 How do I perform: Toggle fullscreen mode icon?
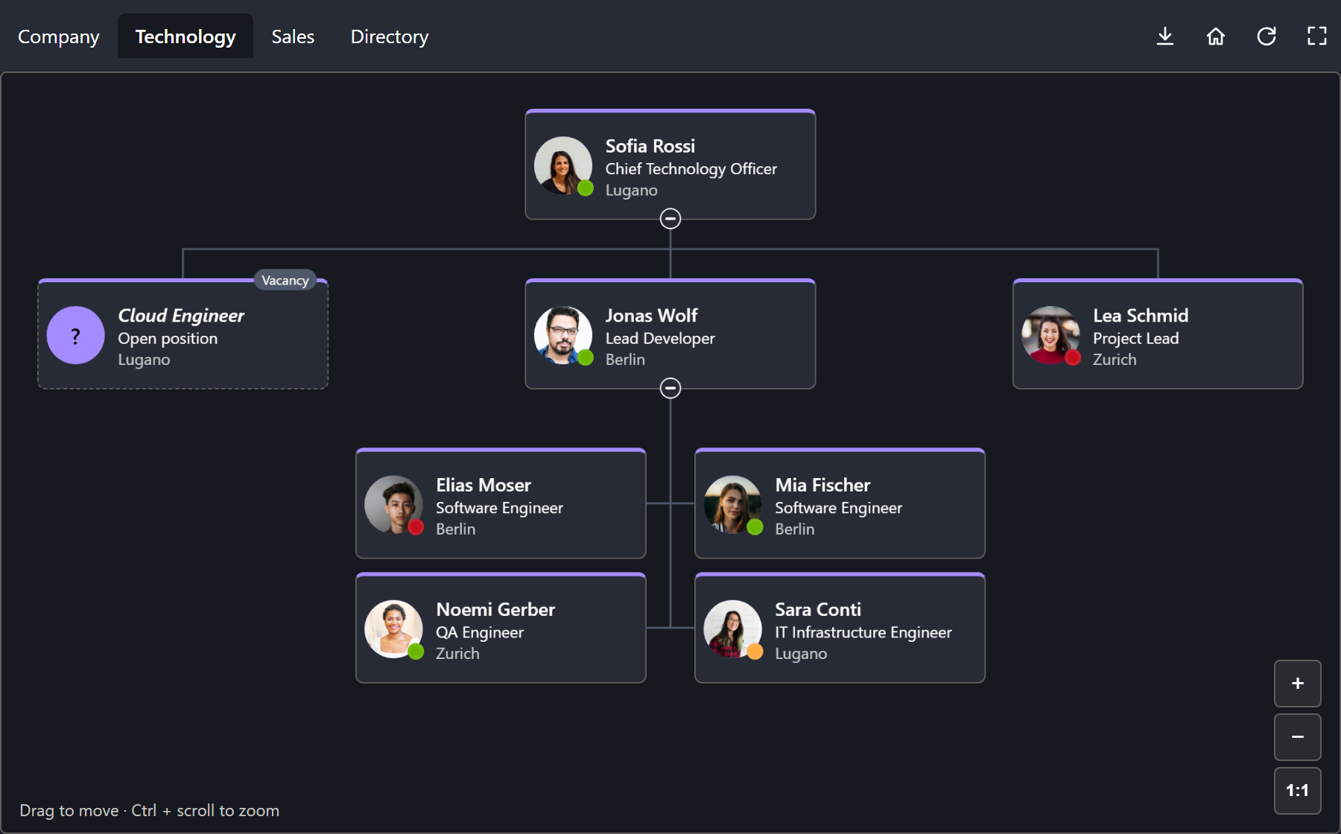click(x=1317, y=36)
